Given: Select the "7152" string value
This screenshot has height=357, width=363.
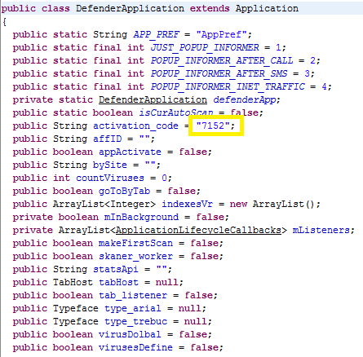Looking at the screenshot, I should (x=213, y=126).
